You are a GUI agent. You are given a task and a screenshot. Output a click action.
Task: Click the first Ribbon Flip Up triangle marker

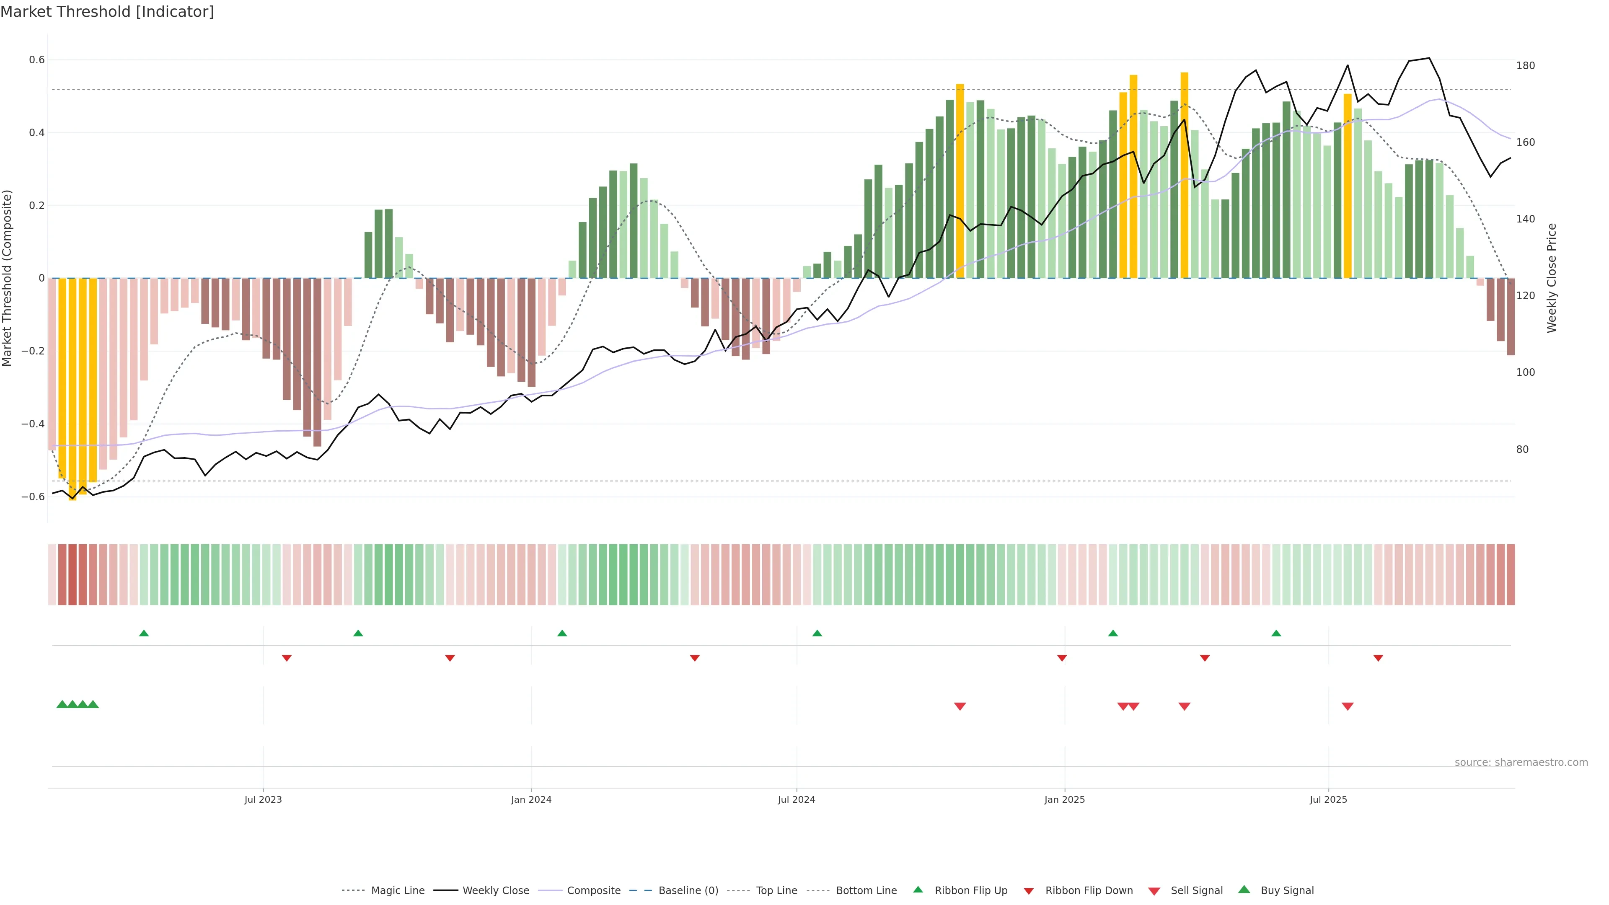[x=144, y=633]
